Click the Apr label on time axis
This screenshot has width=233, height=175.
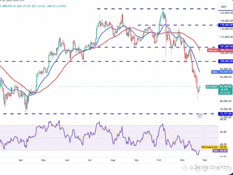(21, 160)
